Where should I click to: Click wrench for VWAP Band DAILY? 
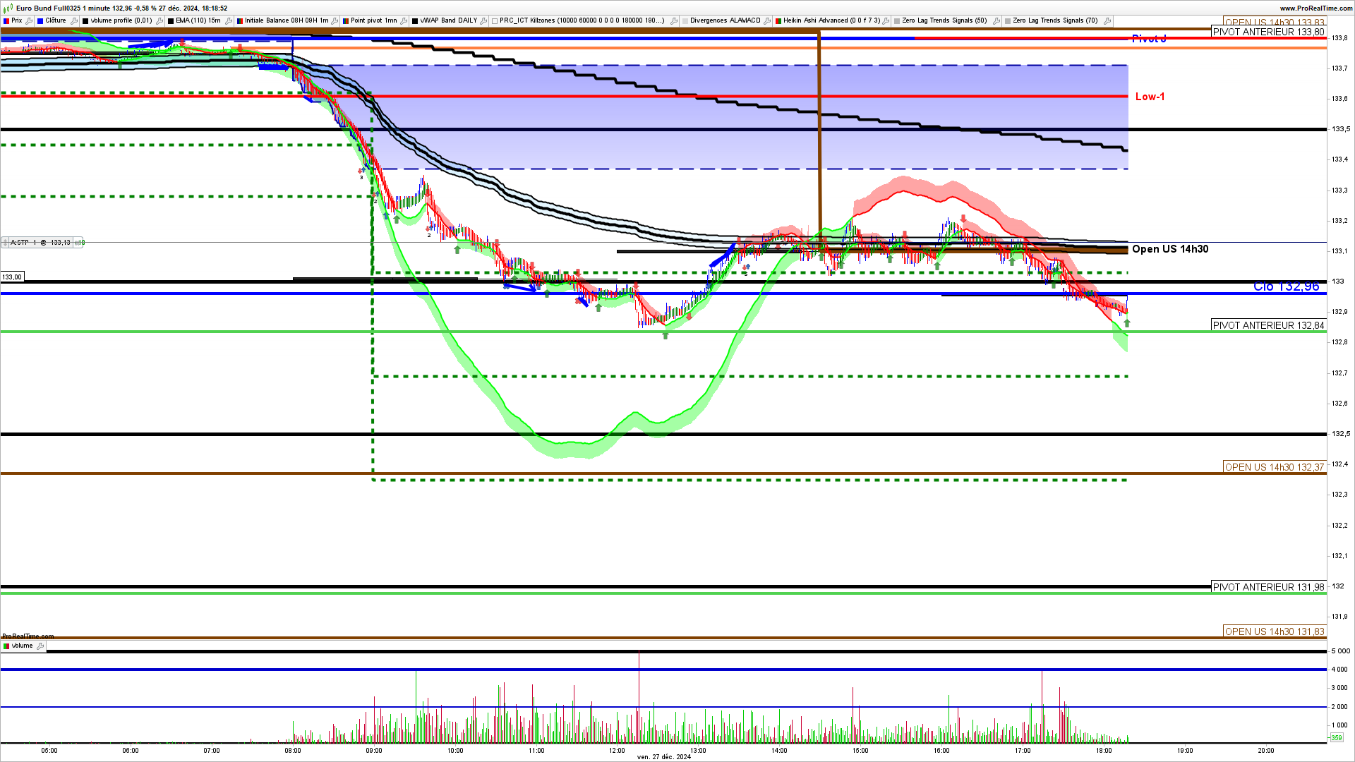click(485, 21)
